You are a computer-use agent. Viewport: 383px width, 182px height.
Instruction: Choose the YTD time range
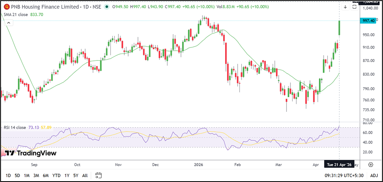click(x=56, y=176)
